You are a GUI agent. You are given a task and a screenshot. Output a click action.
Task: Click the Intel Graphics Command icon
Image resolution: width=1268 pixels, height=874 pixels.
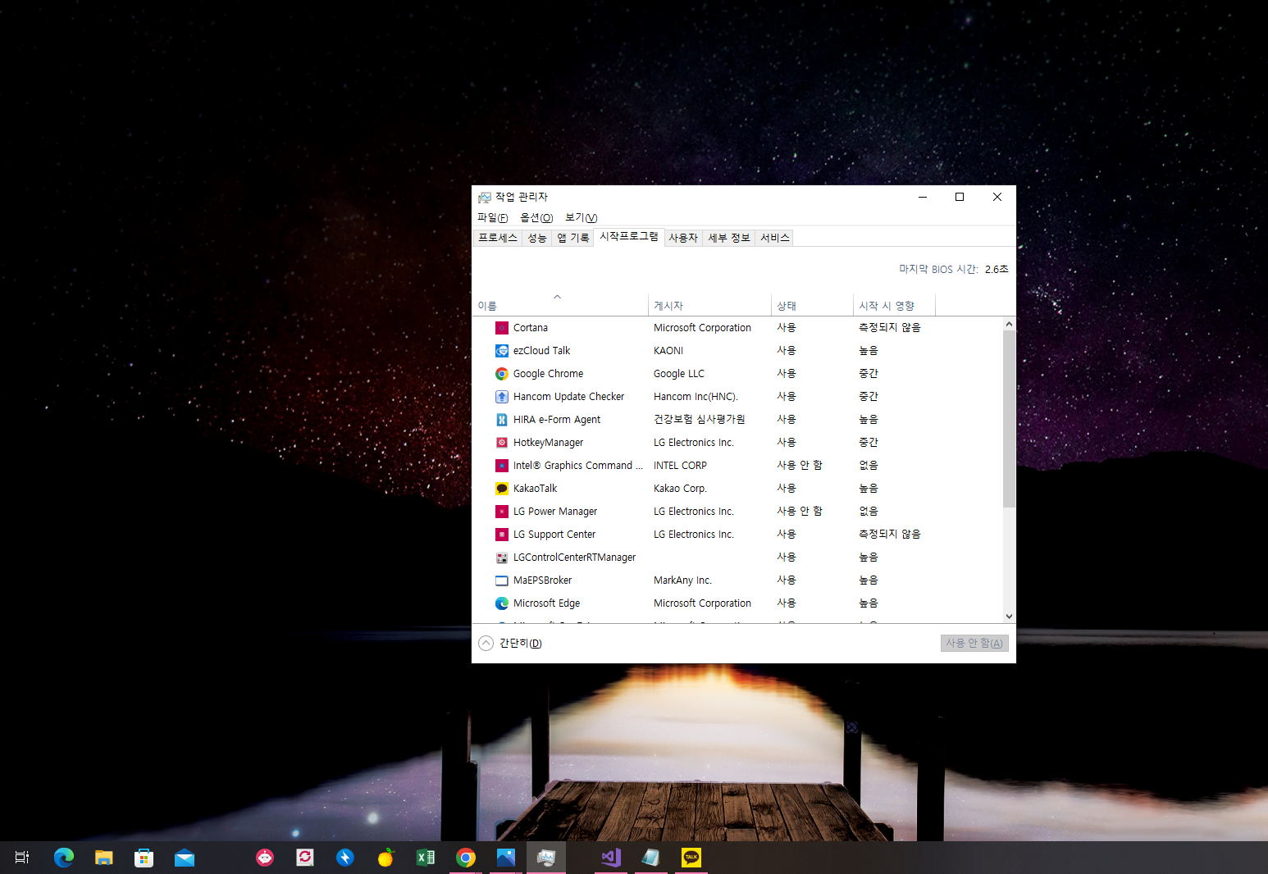[502, 466]
